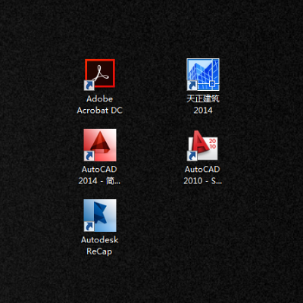The image size is (303, 303).
Task: Click shortcut arrow on AutoCAD 2014 icon
Action: coord(89,156)
